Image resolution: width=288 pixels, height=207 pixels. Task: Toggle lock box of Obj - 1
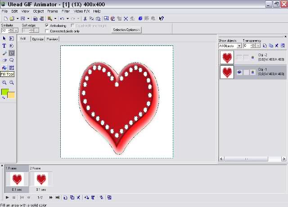point(246,72)
